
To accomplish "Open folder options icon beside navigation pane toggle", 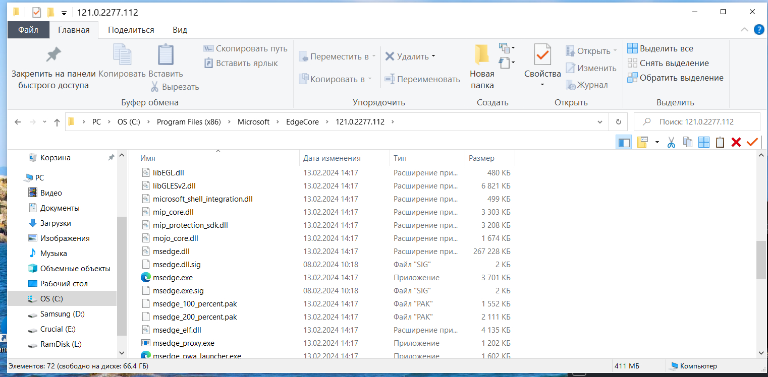I will [642, 142].
